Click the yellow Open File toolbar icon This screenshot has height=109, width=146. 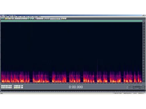click(6, 19)
